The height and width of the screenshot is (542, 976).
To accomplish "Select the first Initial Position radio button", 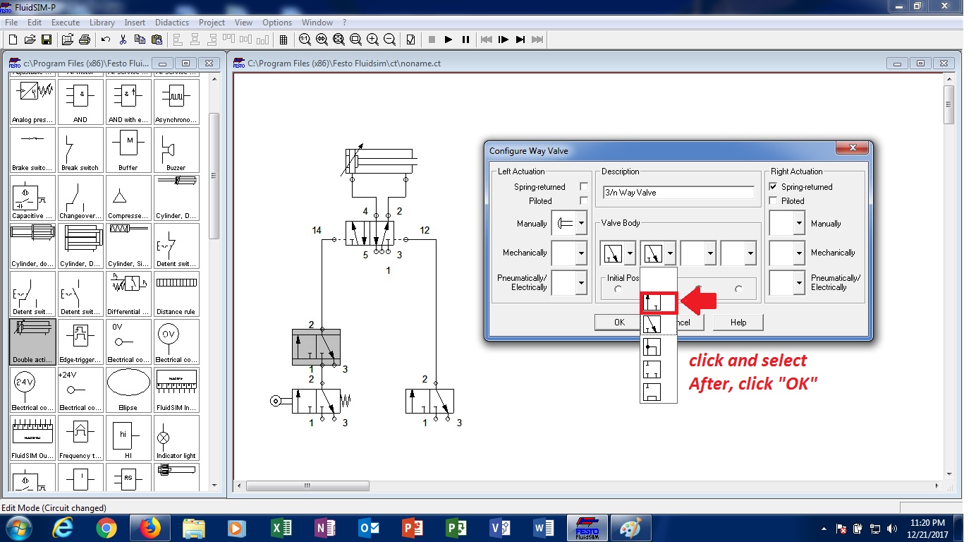I will (618, 289).
